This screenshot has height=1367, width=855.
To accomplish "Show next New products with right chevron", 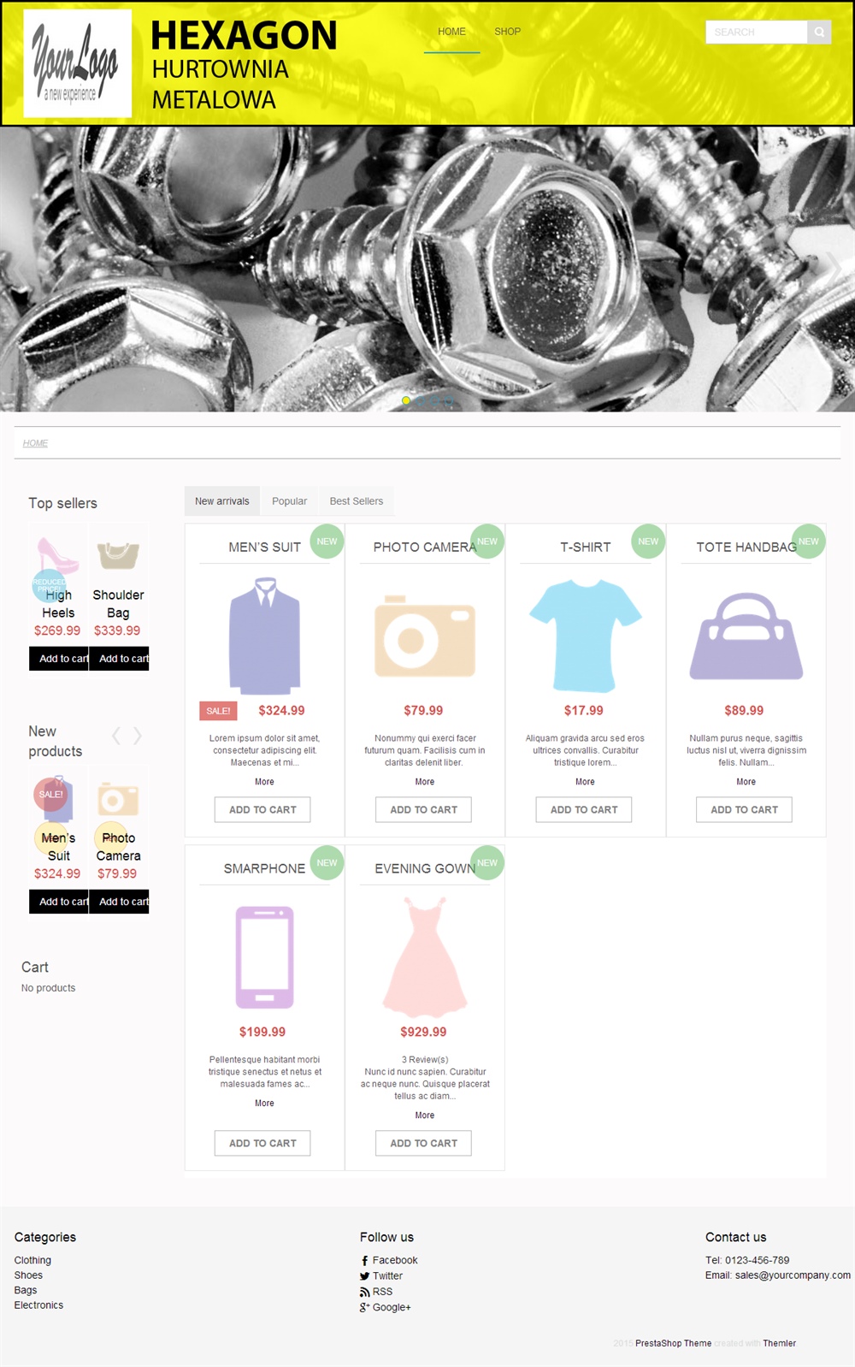I will pos(137,736).
